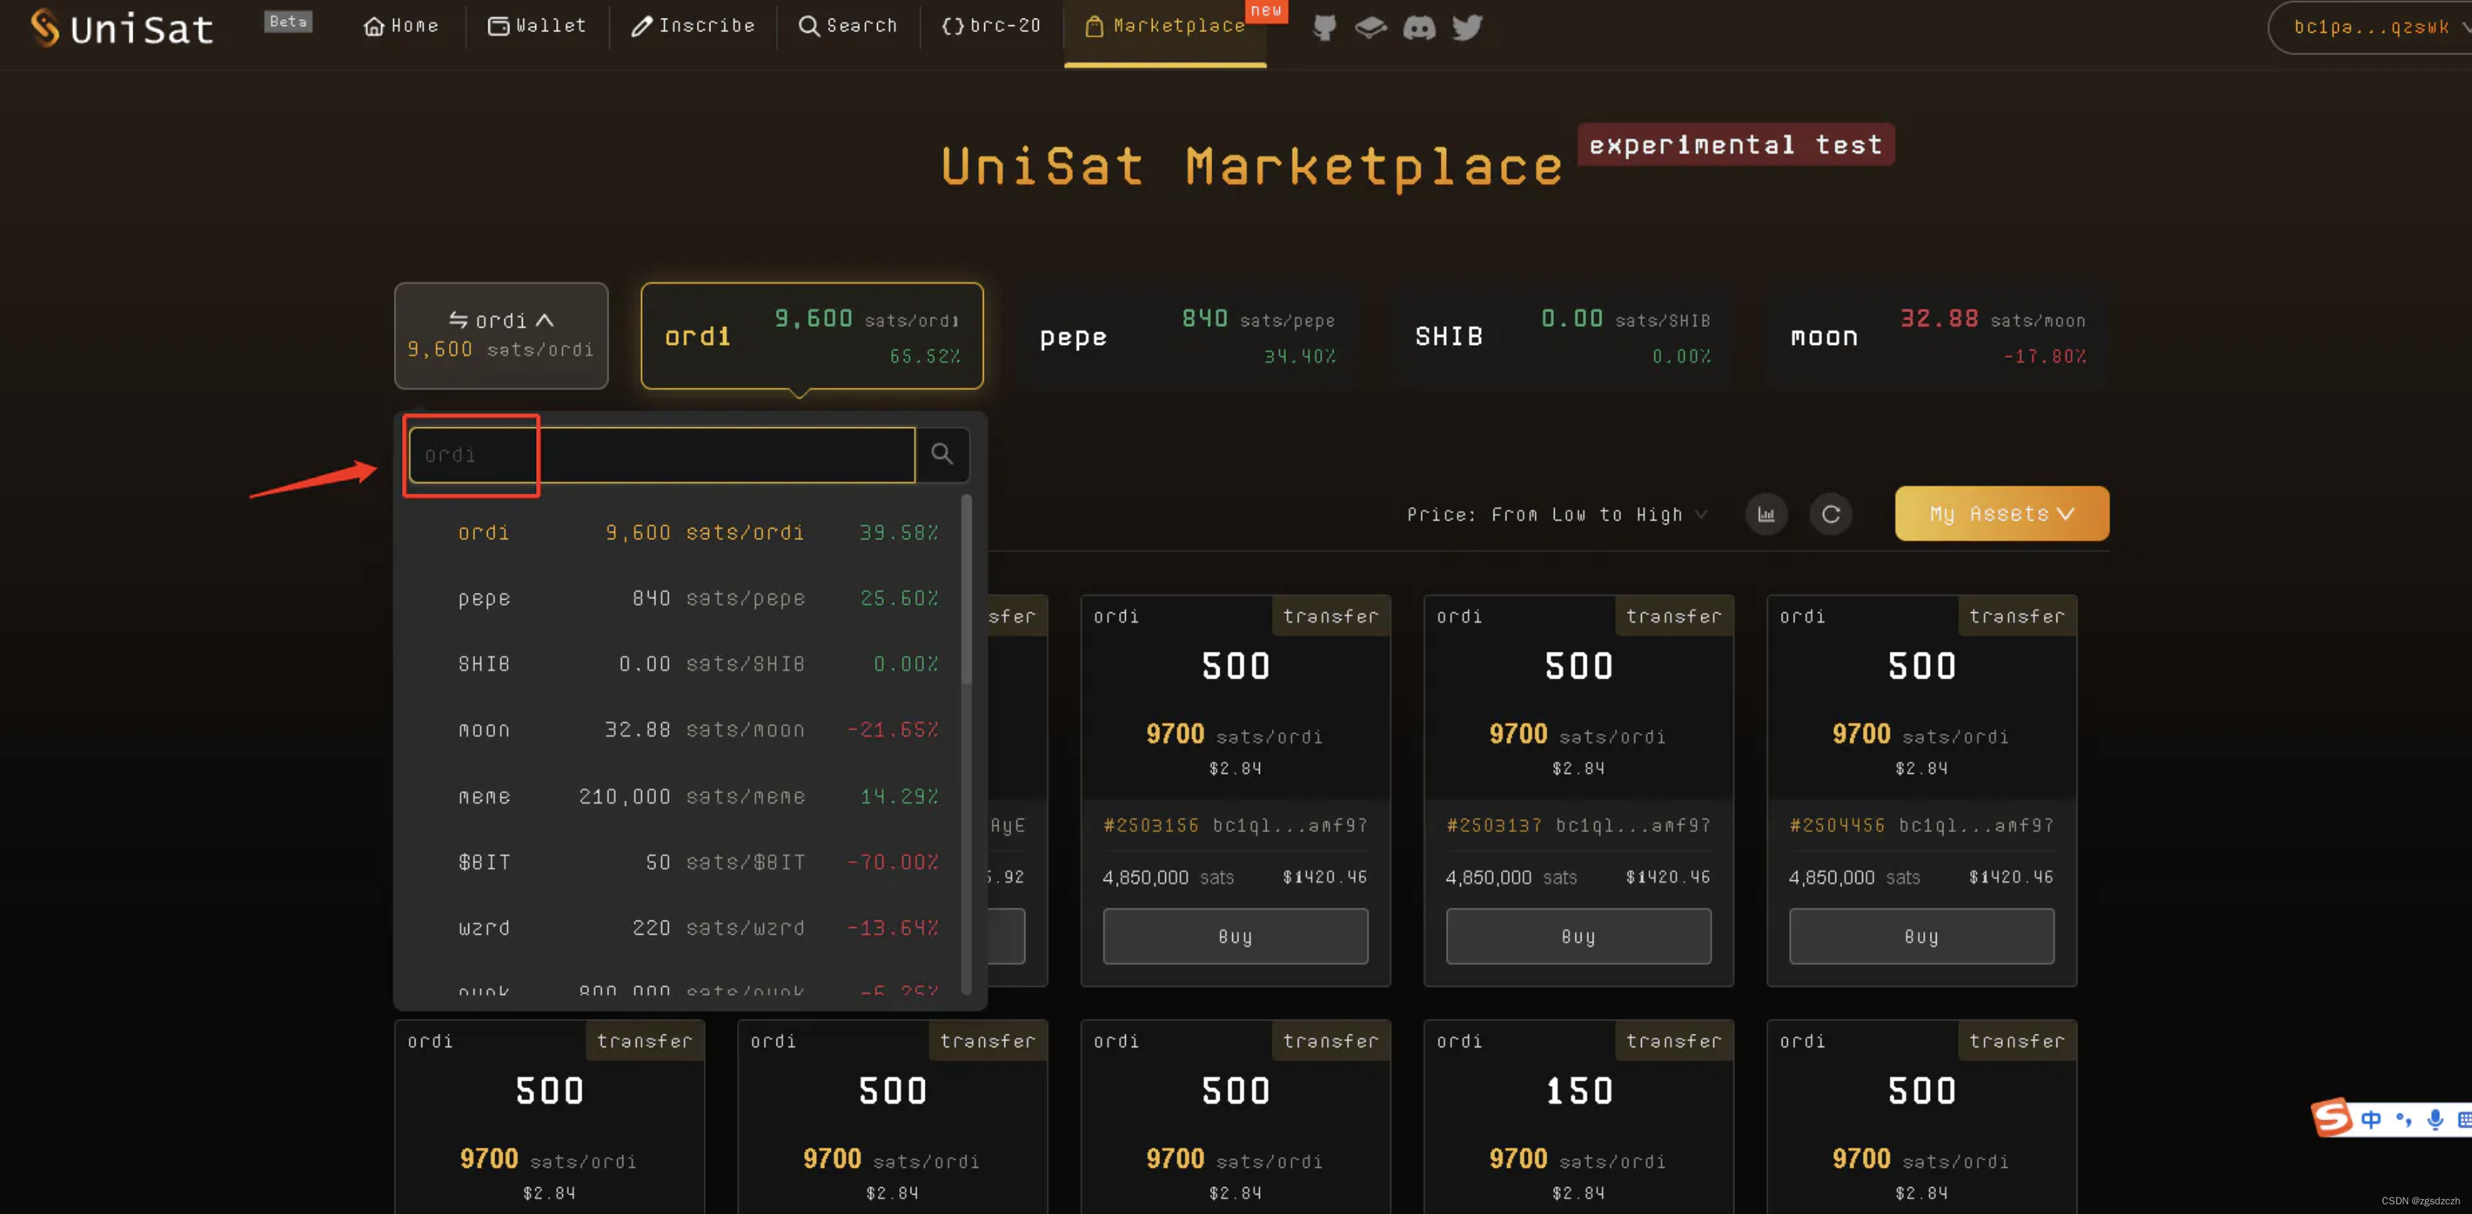
Task: Click the magnifier search icon in dropdown
Action: [x=943, y=454]
